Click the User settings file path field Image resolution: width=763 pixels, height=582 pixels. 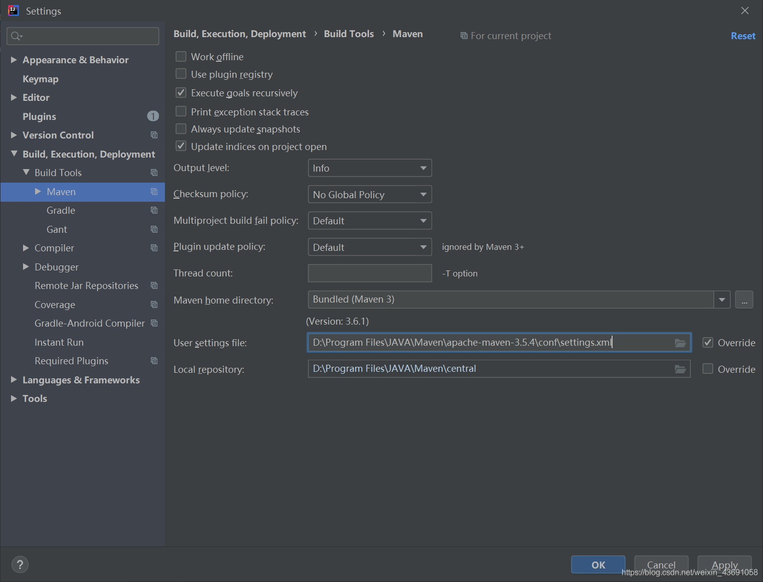point(499,343)
